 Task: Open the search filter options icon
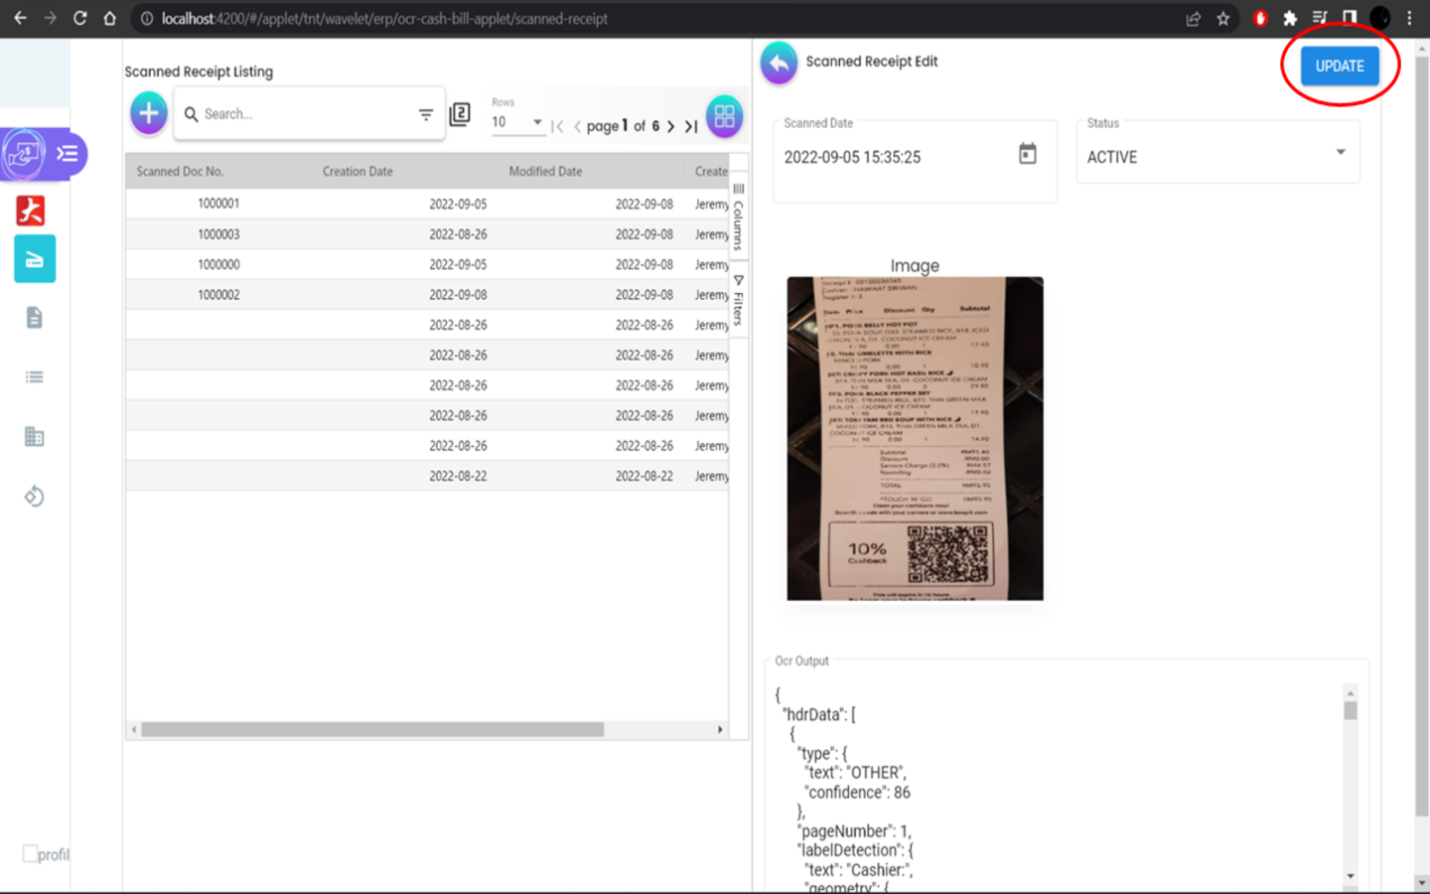coord(426,115)
